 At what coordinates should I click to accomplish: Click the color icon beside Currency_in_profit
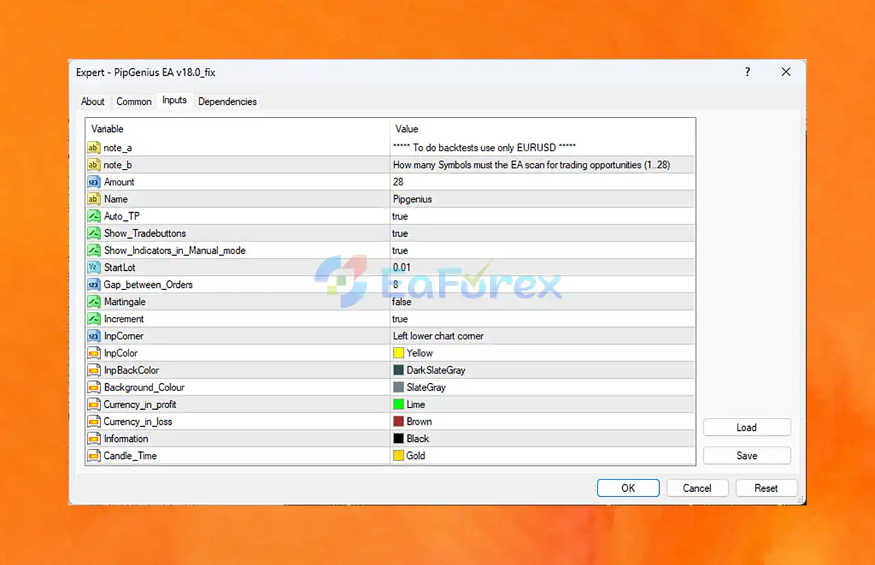click(x=94, y=404)
